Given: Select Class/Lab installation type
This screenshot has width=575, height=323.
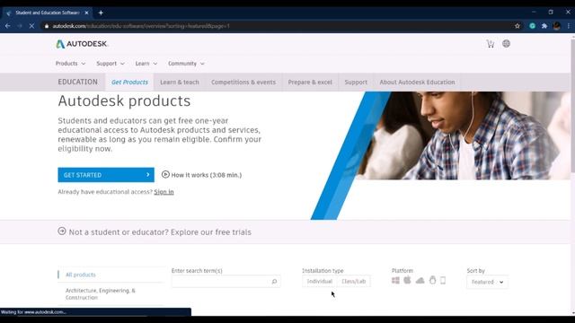Looking at the screenshot, I should (x=353, y=281).
